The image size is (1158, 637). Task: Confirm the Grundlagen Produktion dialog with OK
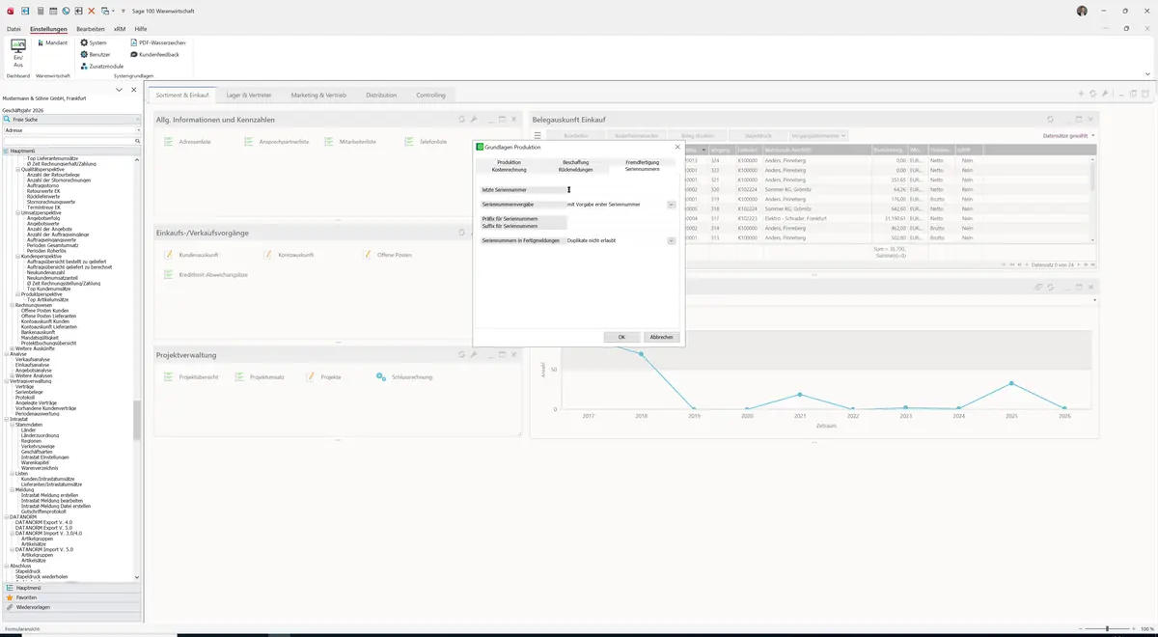(x=621, y=337)
